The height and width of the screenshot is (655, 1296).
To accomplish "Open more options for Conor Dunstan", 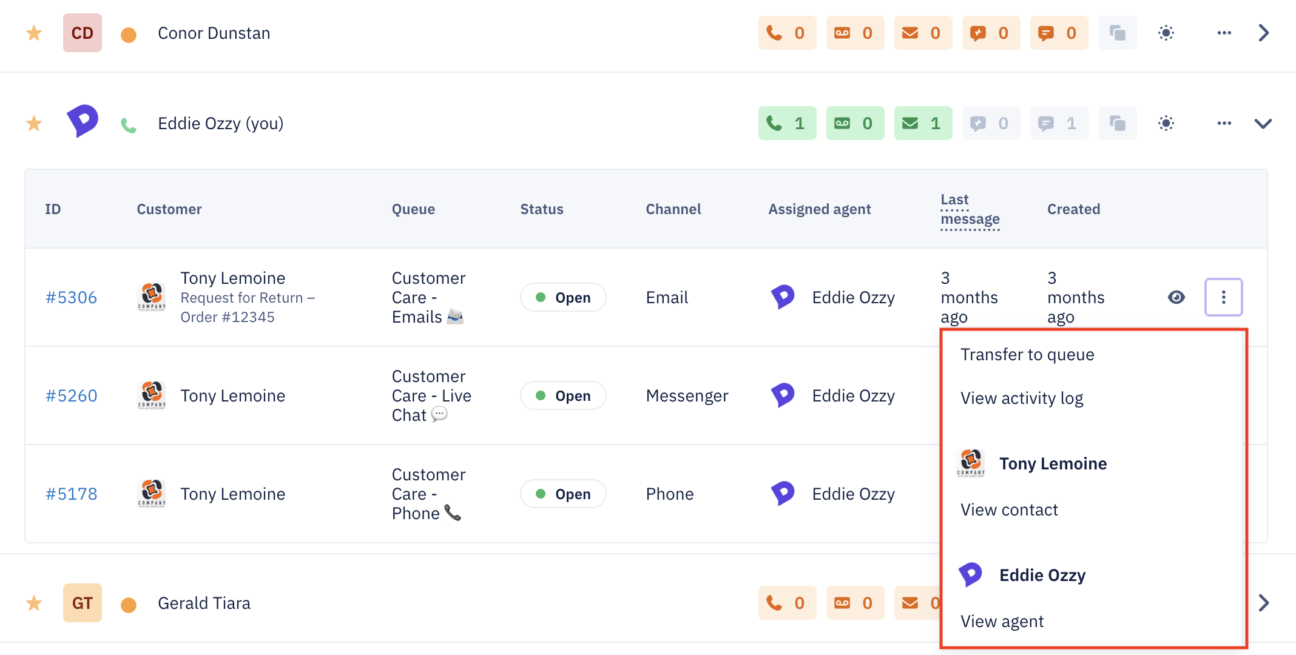I will 1224,33.
